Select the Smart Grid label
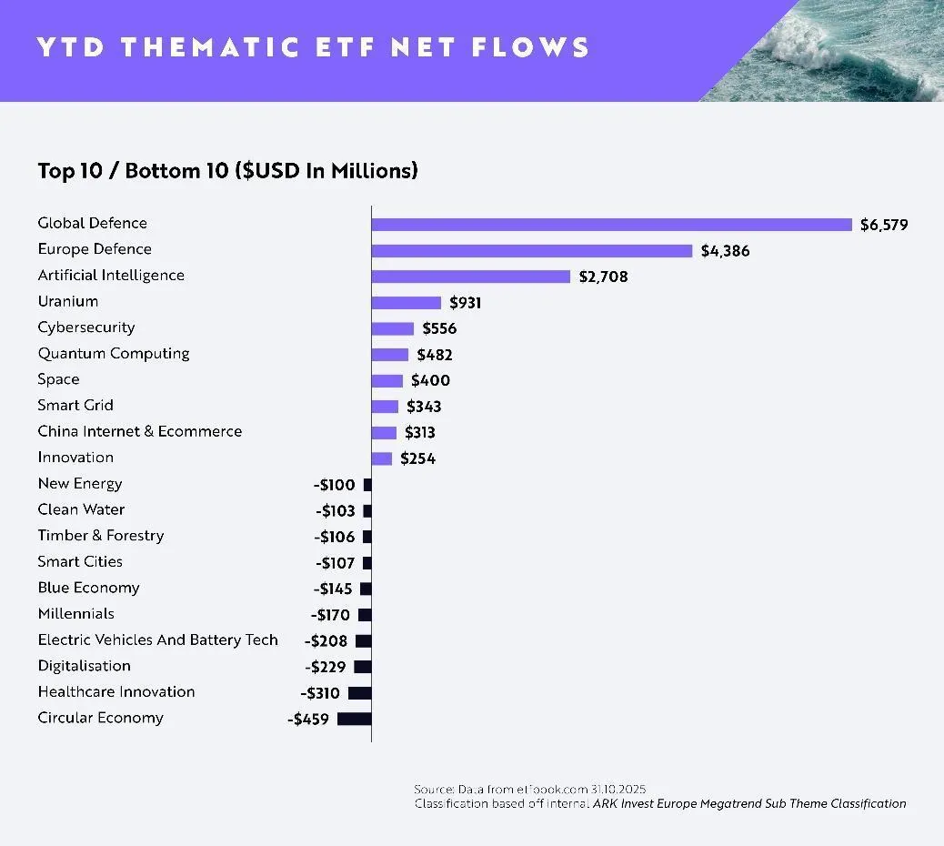Image resolution: width=944 pixels, height=846 pixels. tap(75, 405)
